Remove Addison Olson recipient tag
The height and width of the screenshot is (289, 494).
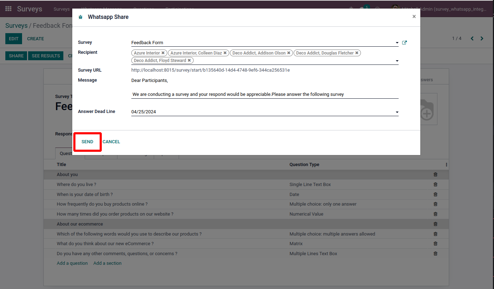click(289, 53)
